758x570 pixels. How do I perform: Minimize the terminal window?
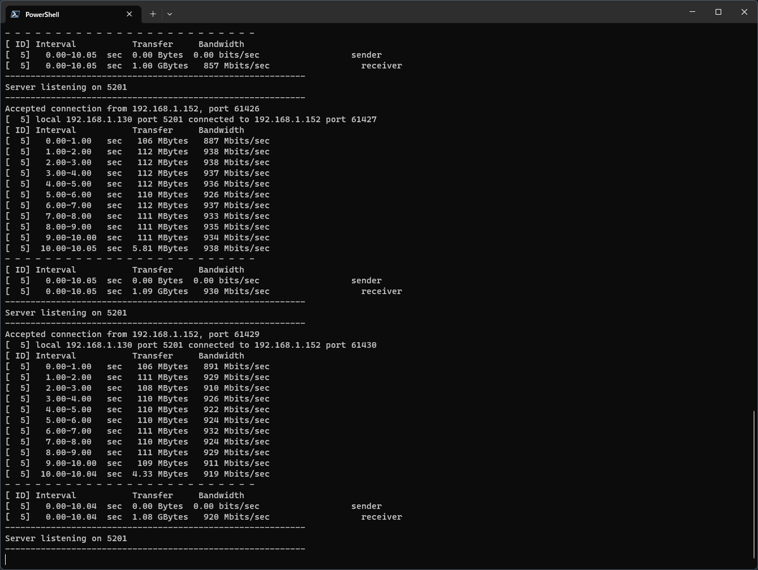pyautogui.click(x=692, y=12)
